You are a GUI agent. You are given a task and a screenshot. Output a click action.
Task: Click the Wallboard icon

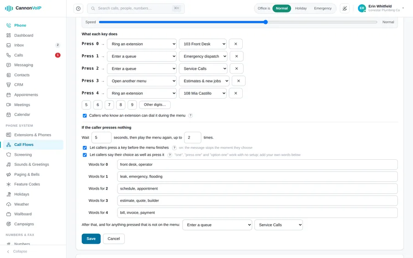pos(9,214)
